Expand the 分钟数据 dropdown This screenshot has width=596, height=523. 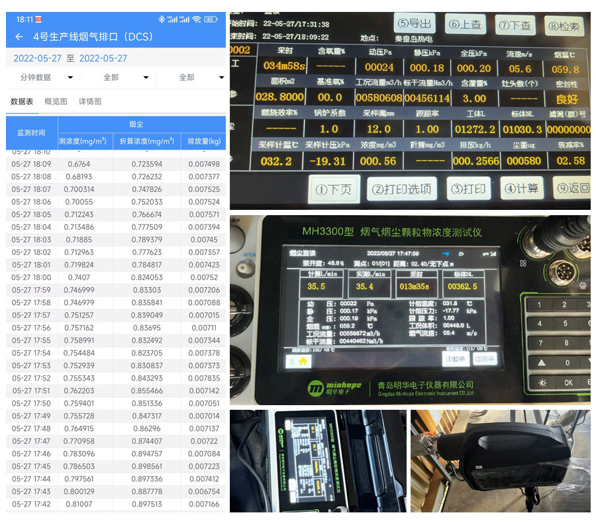(45, 77)
